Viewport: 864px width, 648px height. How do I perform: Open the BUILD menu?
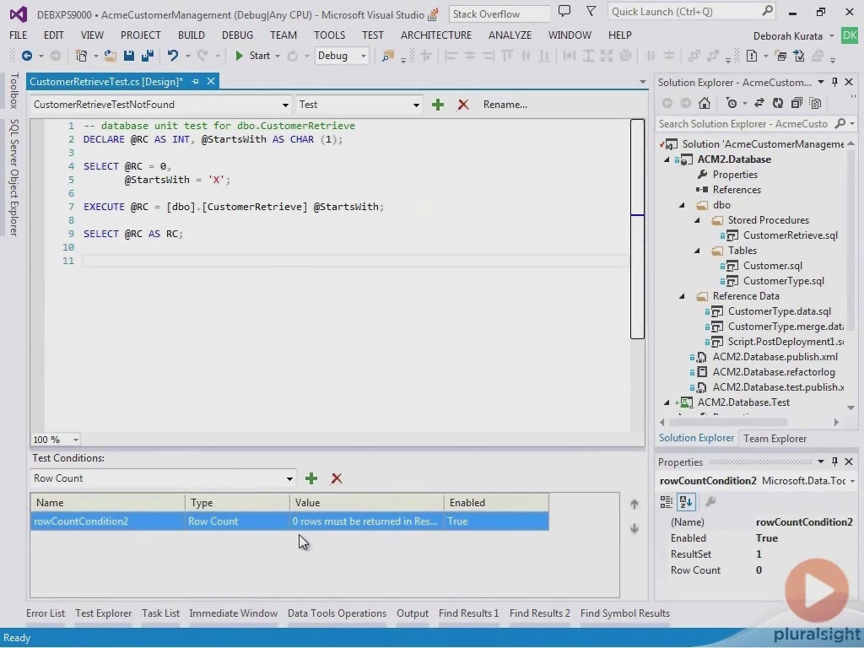(x=192, y=35)
